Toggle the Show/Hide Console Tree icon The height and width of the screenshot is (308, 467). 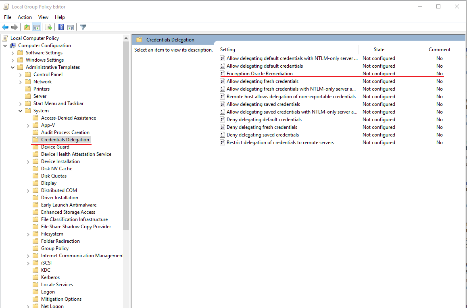[37, 27]
